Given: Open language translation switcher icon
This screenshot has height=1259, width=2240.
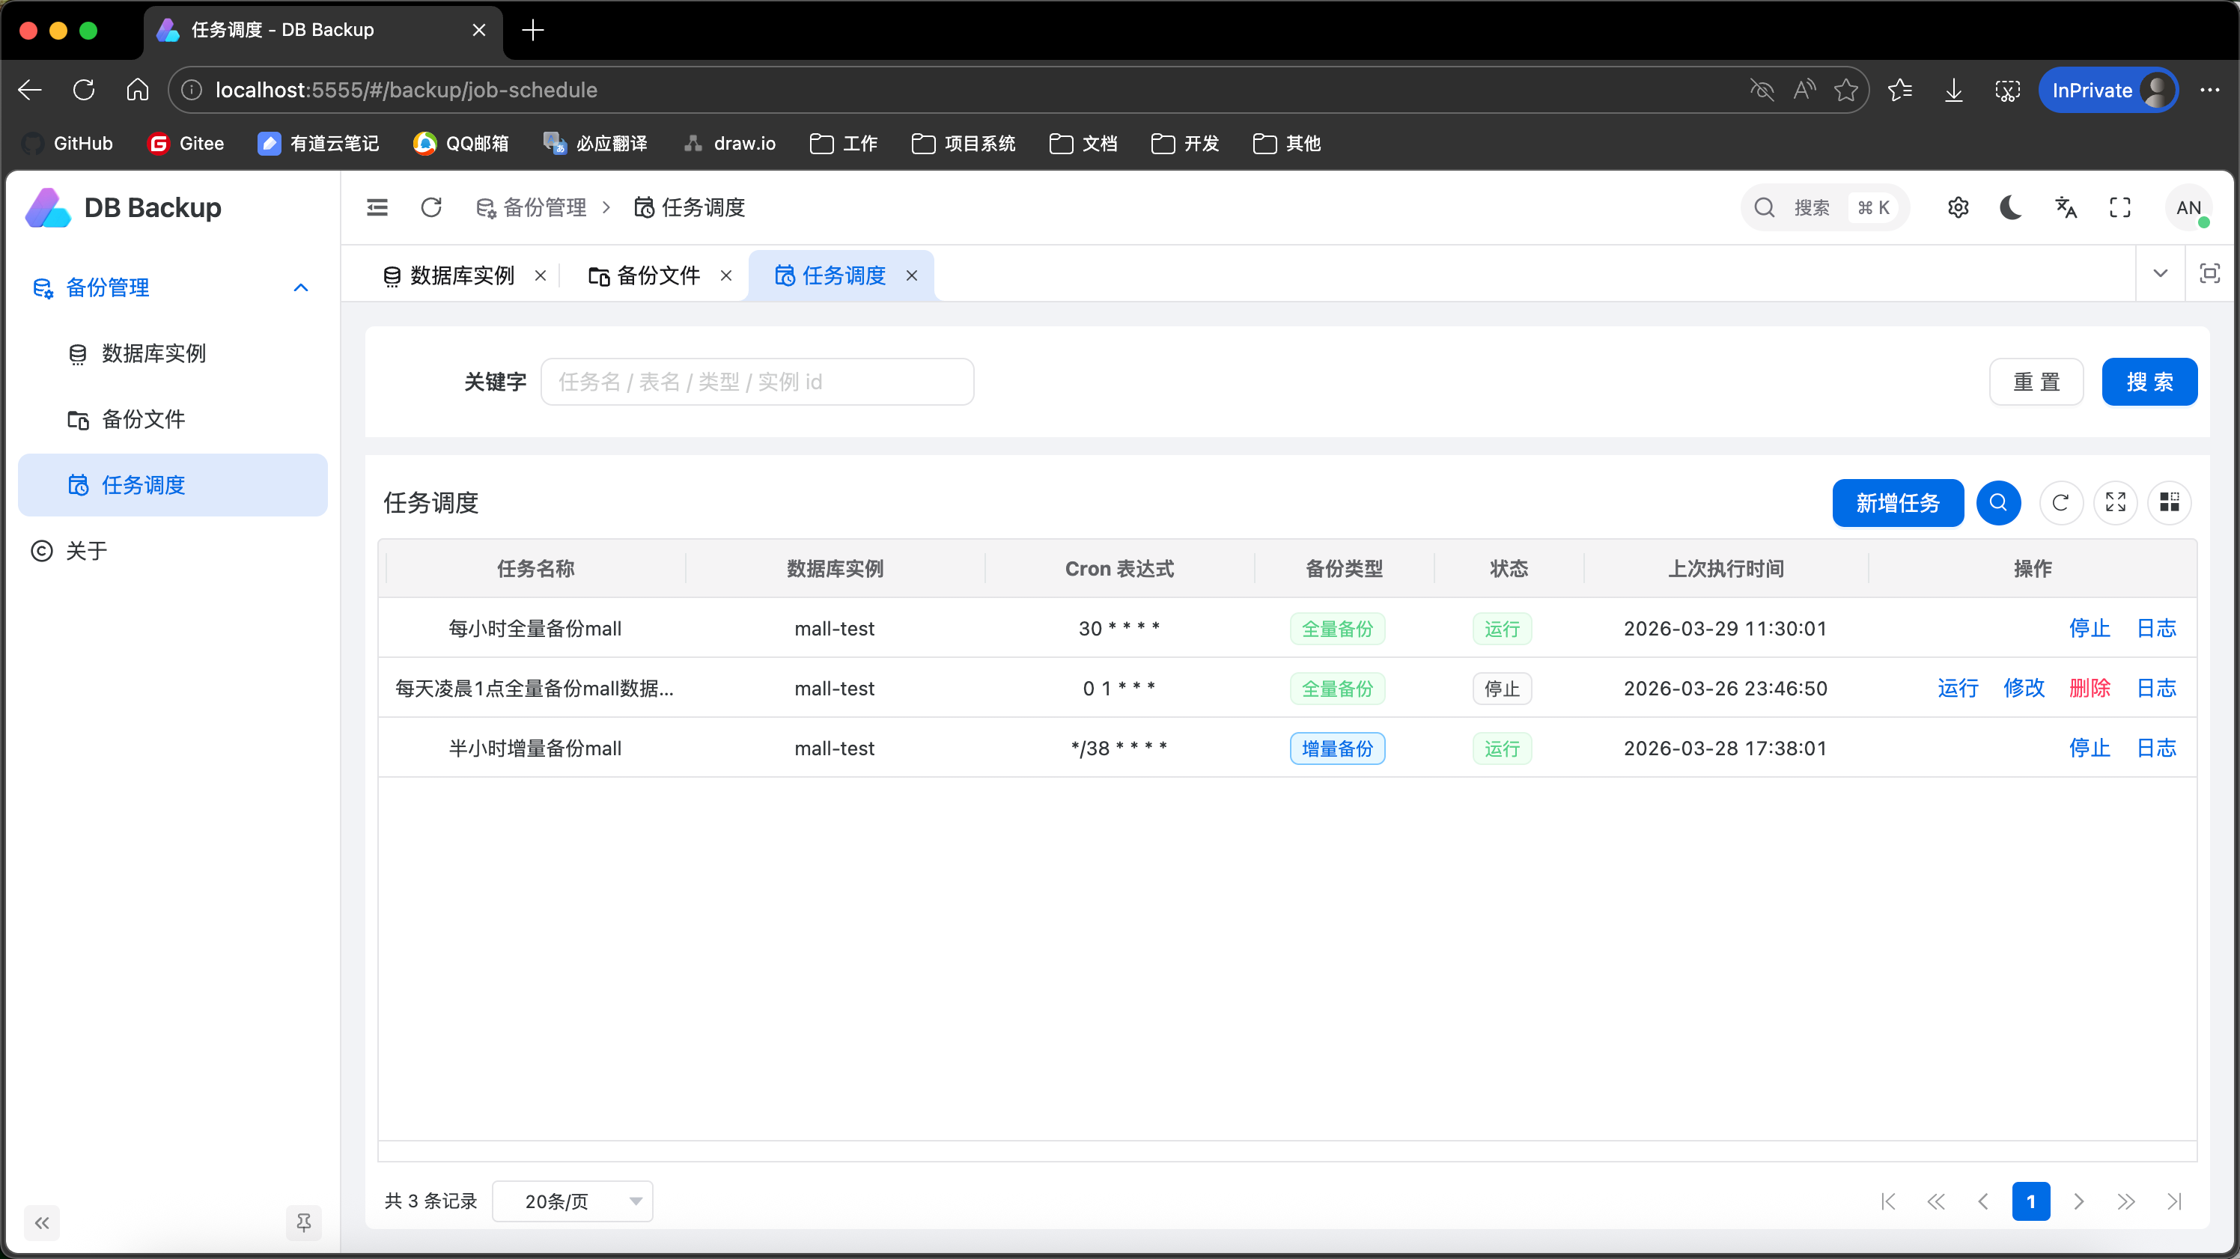Looking at the screenshot, I should (2066, 207).
